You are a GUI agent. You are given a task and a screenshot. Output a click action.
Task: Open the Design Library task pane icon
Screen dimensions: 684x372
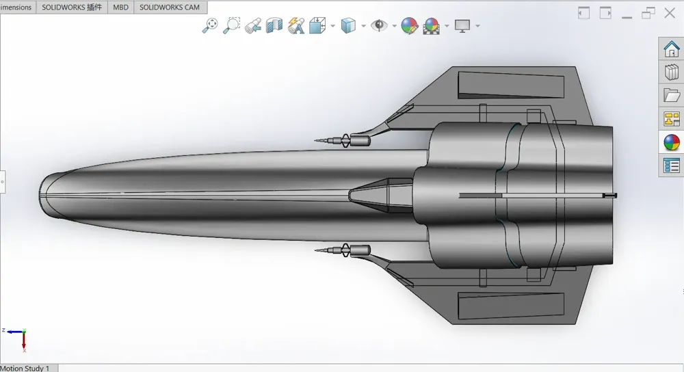tap(672, 72)
